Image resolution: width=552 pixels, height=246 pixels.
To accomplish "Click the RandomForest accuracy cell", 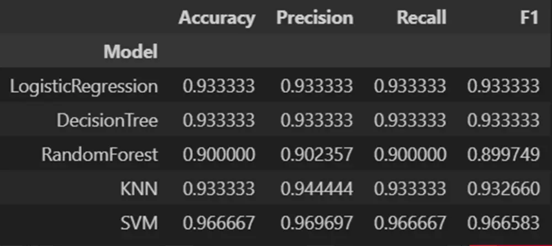I will (219, 154).
